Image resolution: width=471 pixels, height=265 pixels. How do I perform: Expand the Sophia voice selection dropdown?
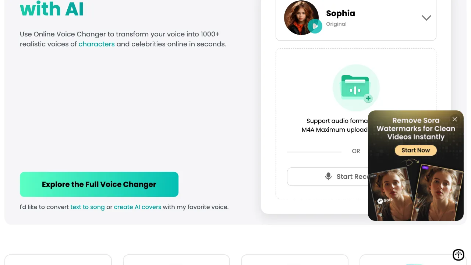point(426,18)
